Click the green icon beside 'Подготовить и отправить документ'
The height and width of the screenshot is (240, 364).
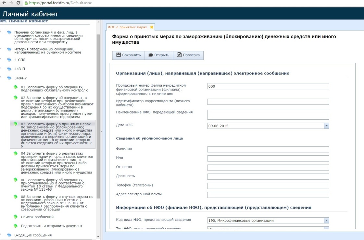point(16,226)
